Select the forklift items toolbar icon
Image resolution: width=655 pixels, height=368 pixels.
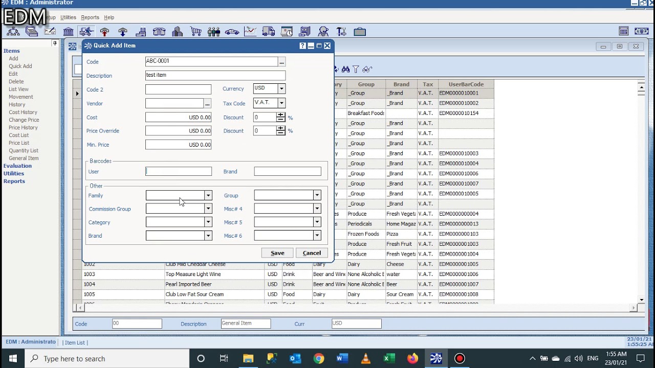[86, 32]
